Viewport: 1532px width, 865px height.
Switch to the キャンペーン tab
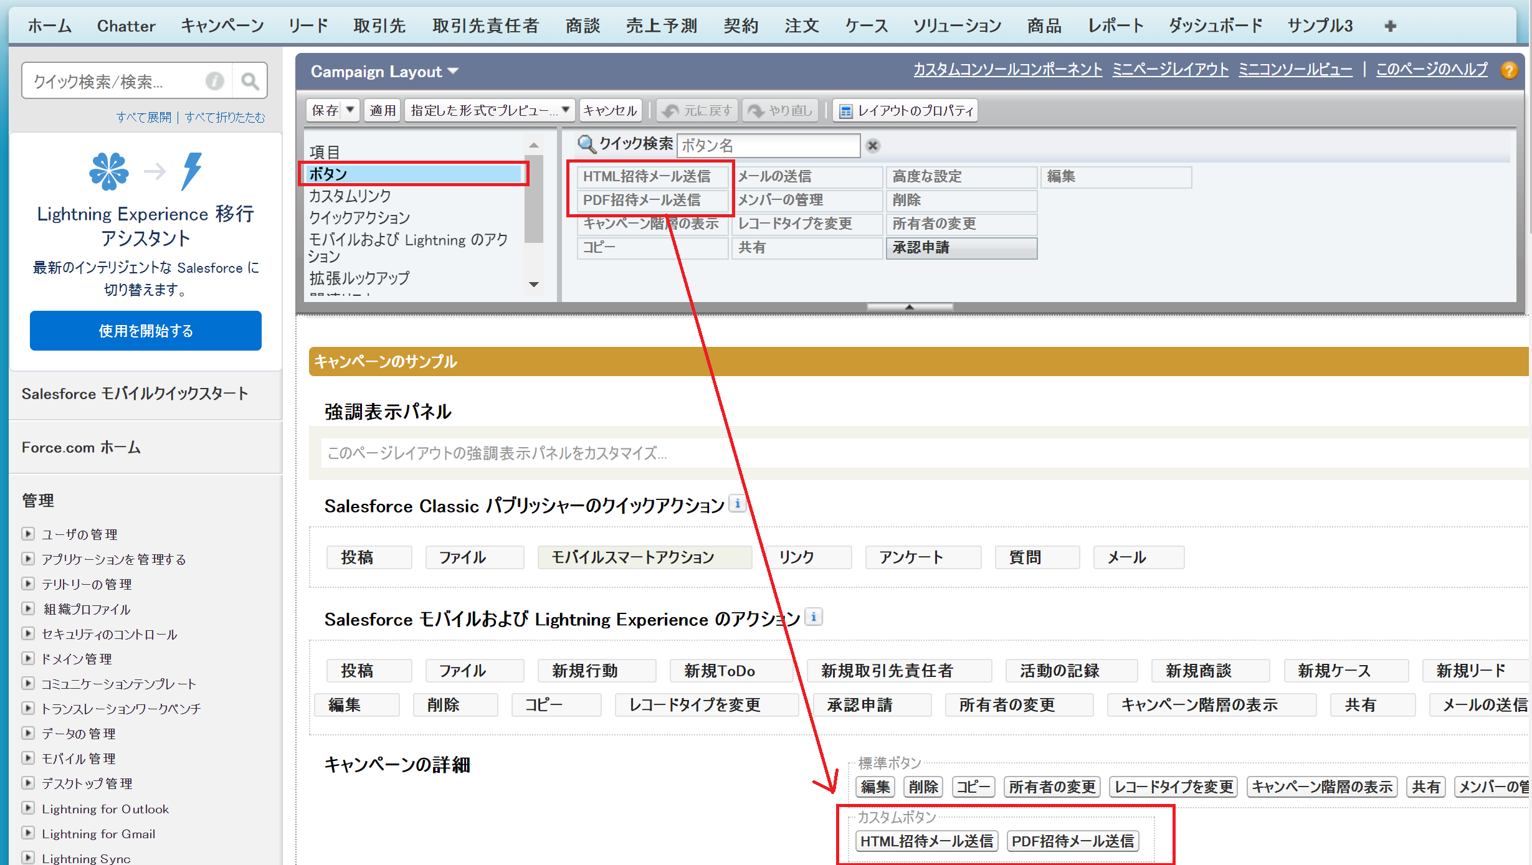point(222,26)
